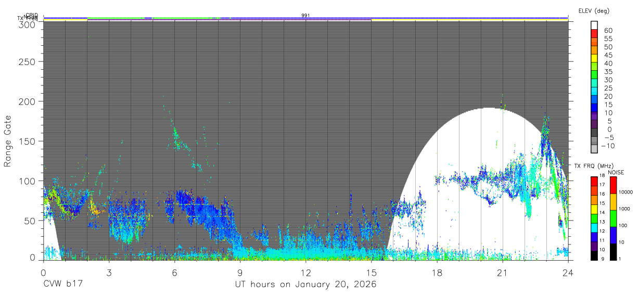Click the 'Range Gate' vertical axis title
Image resolution: width=639 pixels, height=295 pixels.
click(x=8, y=142)
